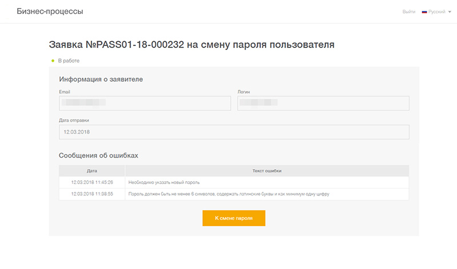Select error text Необходимо указать новый пароль
The width and height of the screenshot is (457, 269).
[x=164, y=182]
